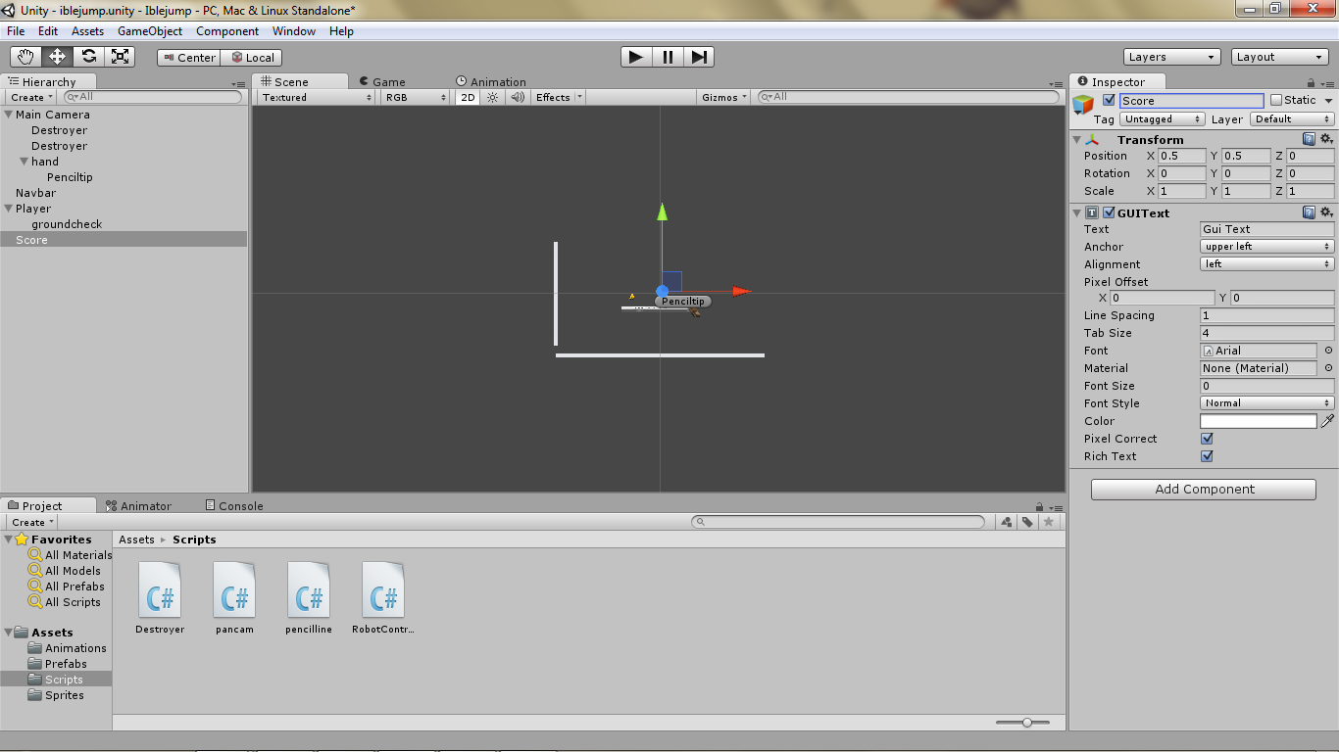Select the Rotate tool in the toolbar

tap(88, 57)
